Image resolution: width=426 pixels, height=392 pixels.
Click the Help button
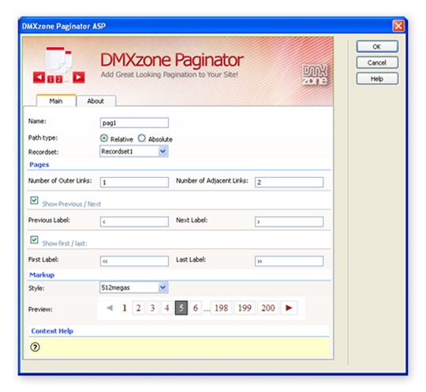point(377,79)
